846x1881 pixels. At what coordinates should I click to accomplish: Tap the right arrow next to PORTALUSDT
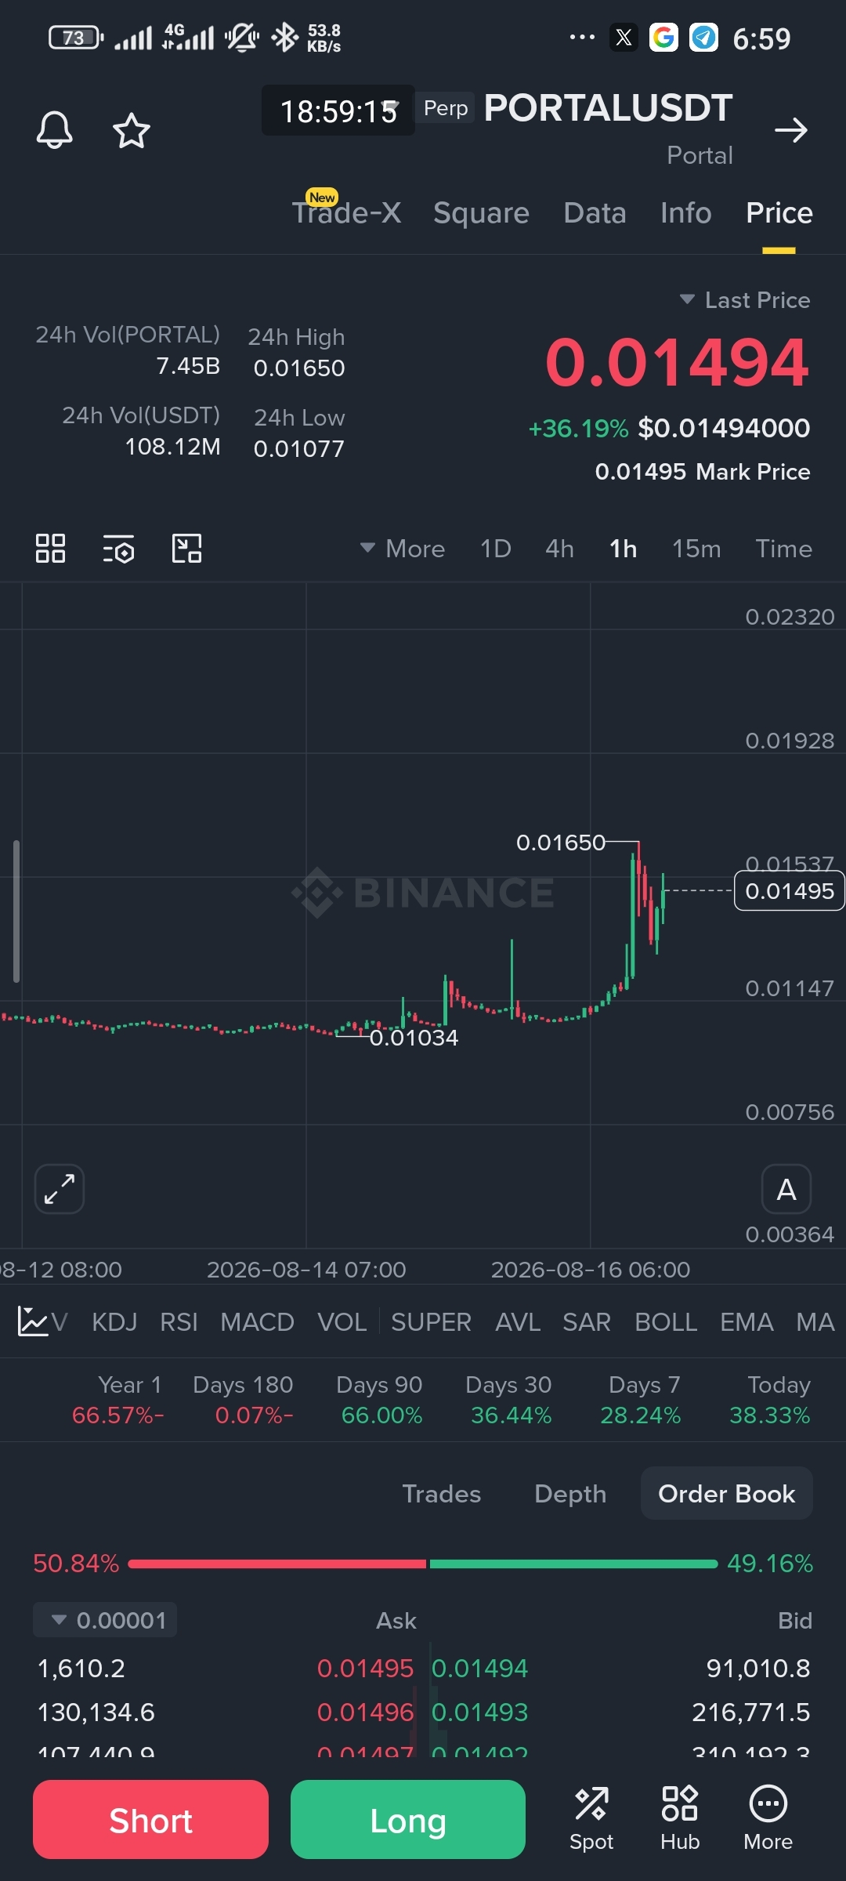pos(790,130)
